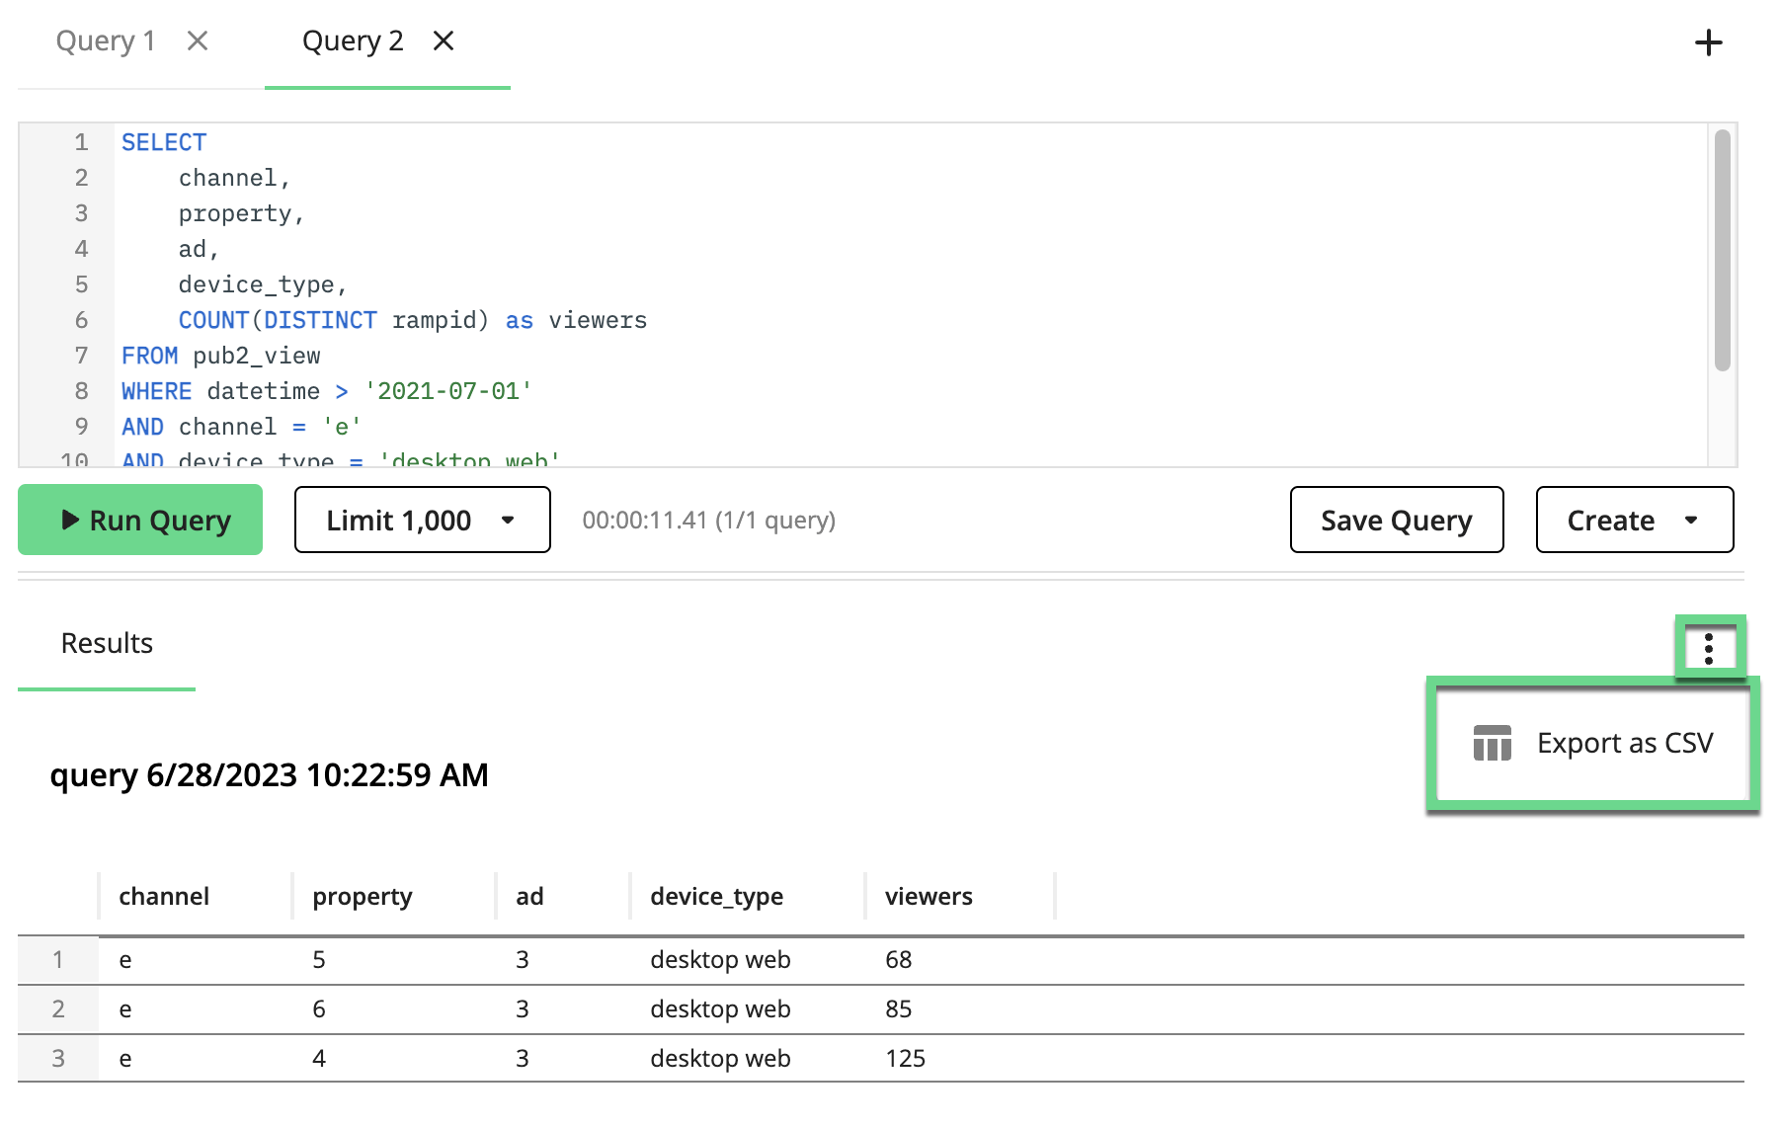Image resolution: width=1780 pixels, height=1128 pixels.
Task: Click the viewers value 68
Action: click(899, 959)
